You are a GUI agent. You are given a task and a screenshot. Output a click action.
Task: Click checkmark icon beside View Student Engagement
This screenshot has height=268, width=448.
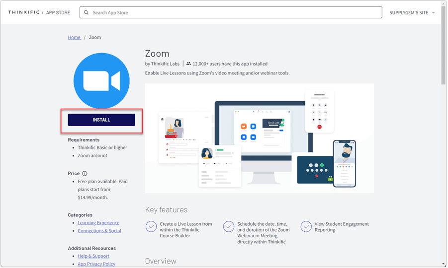[306, 227]
